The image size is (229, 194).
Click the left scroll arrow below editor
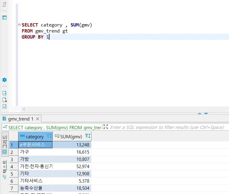24,109
